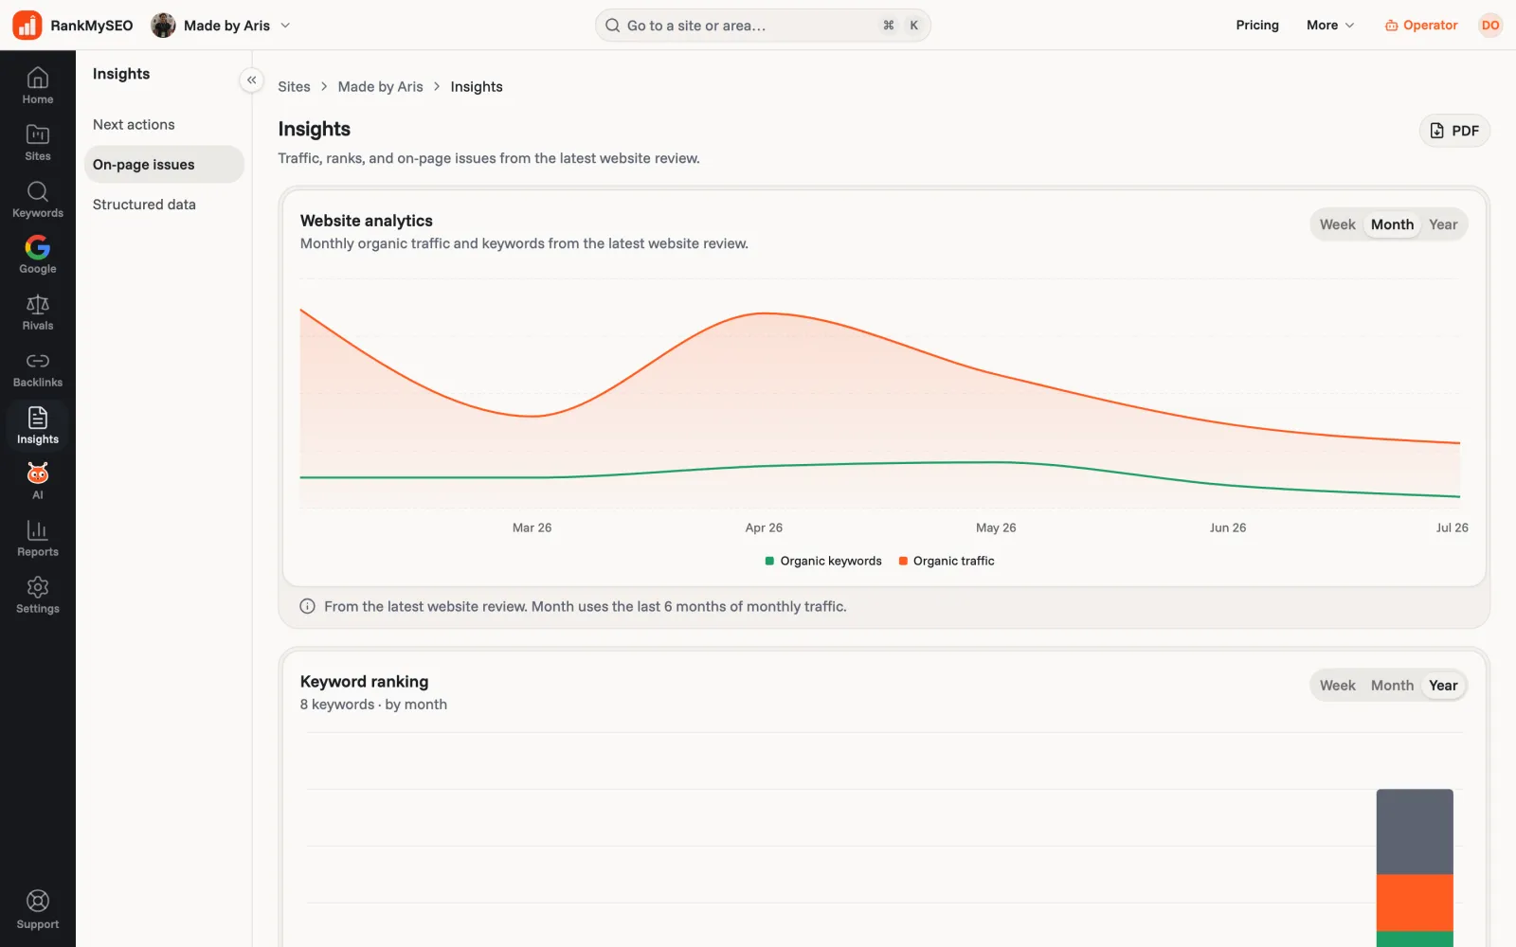Open Next actions in Insights menu
The width and height of the screenshot is (1516, 947).
[164, 125]
